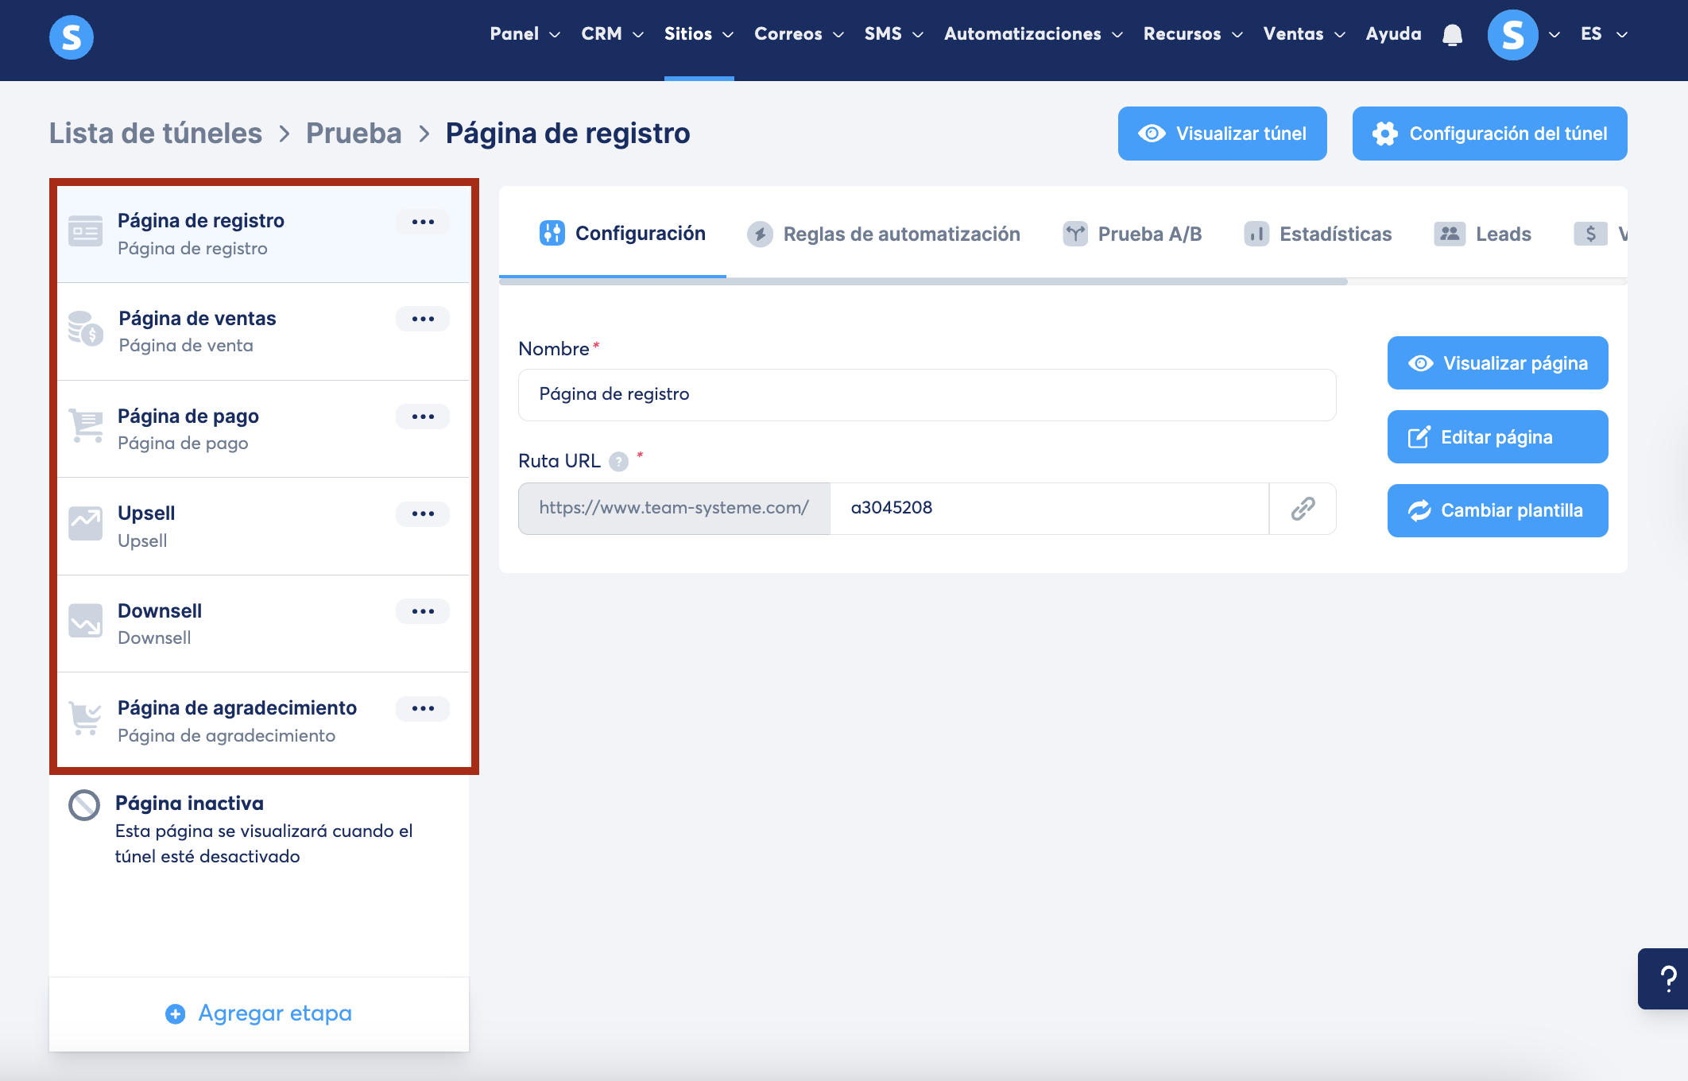Select the Página inactiva step
The width and height of the screenshot is (1688, 1081).
189,804
